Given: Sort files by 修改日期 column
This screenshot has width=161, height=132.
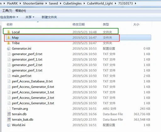Looking at the screenshot, I should click(x=79, y=25).
